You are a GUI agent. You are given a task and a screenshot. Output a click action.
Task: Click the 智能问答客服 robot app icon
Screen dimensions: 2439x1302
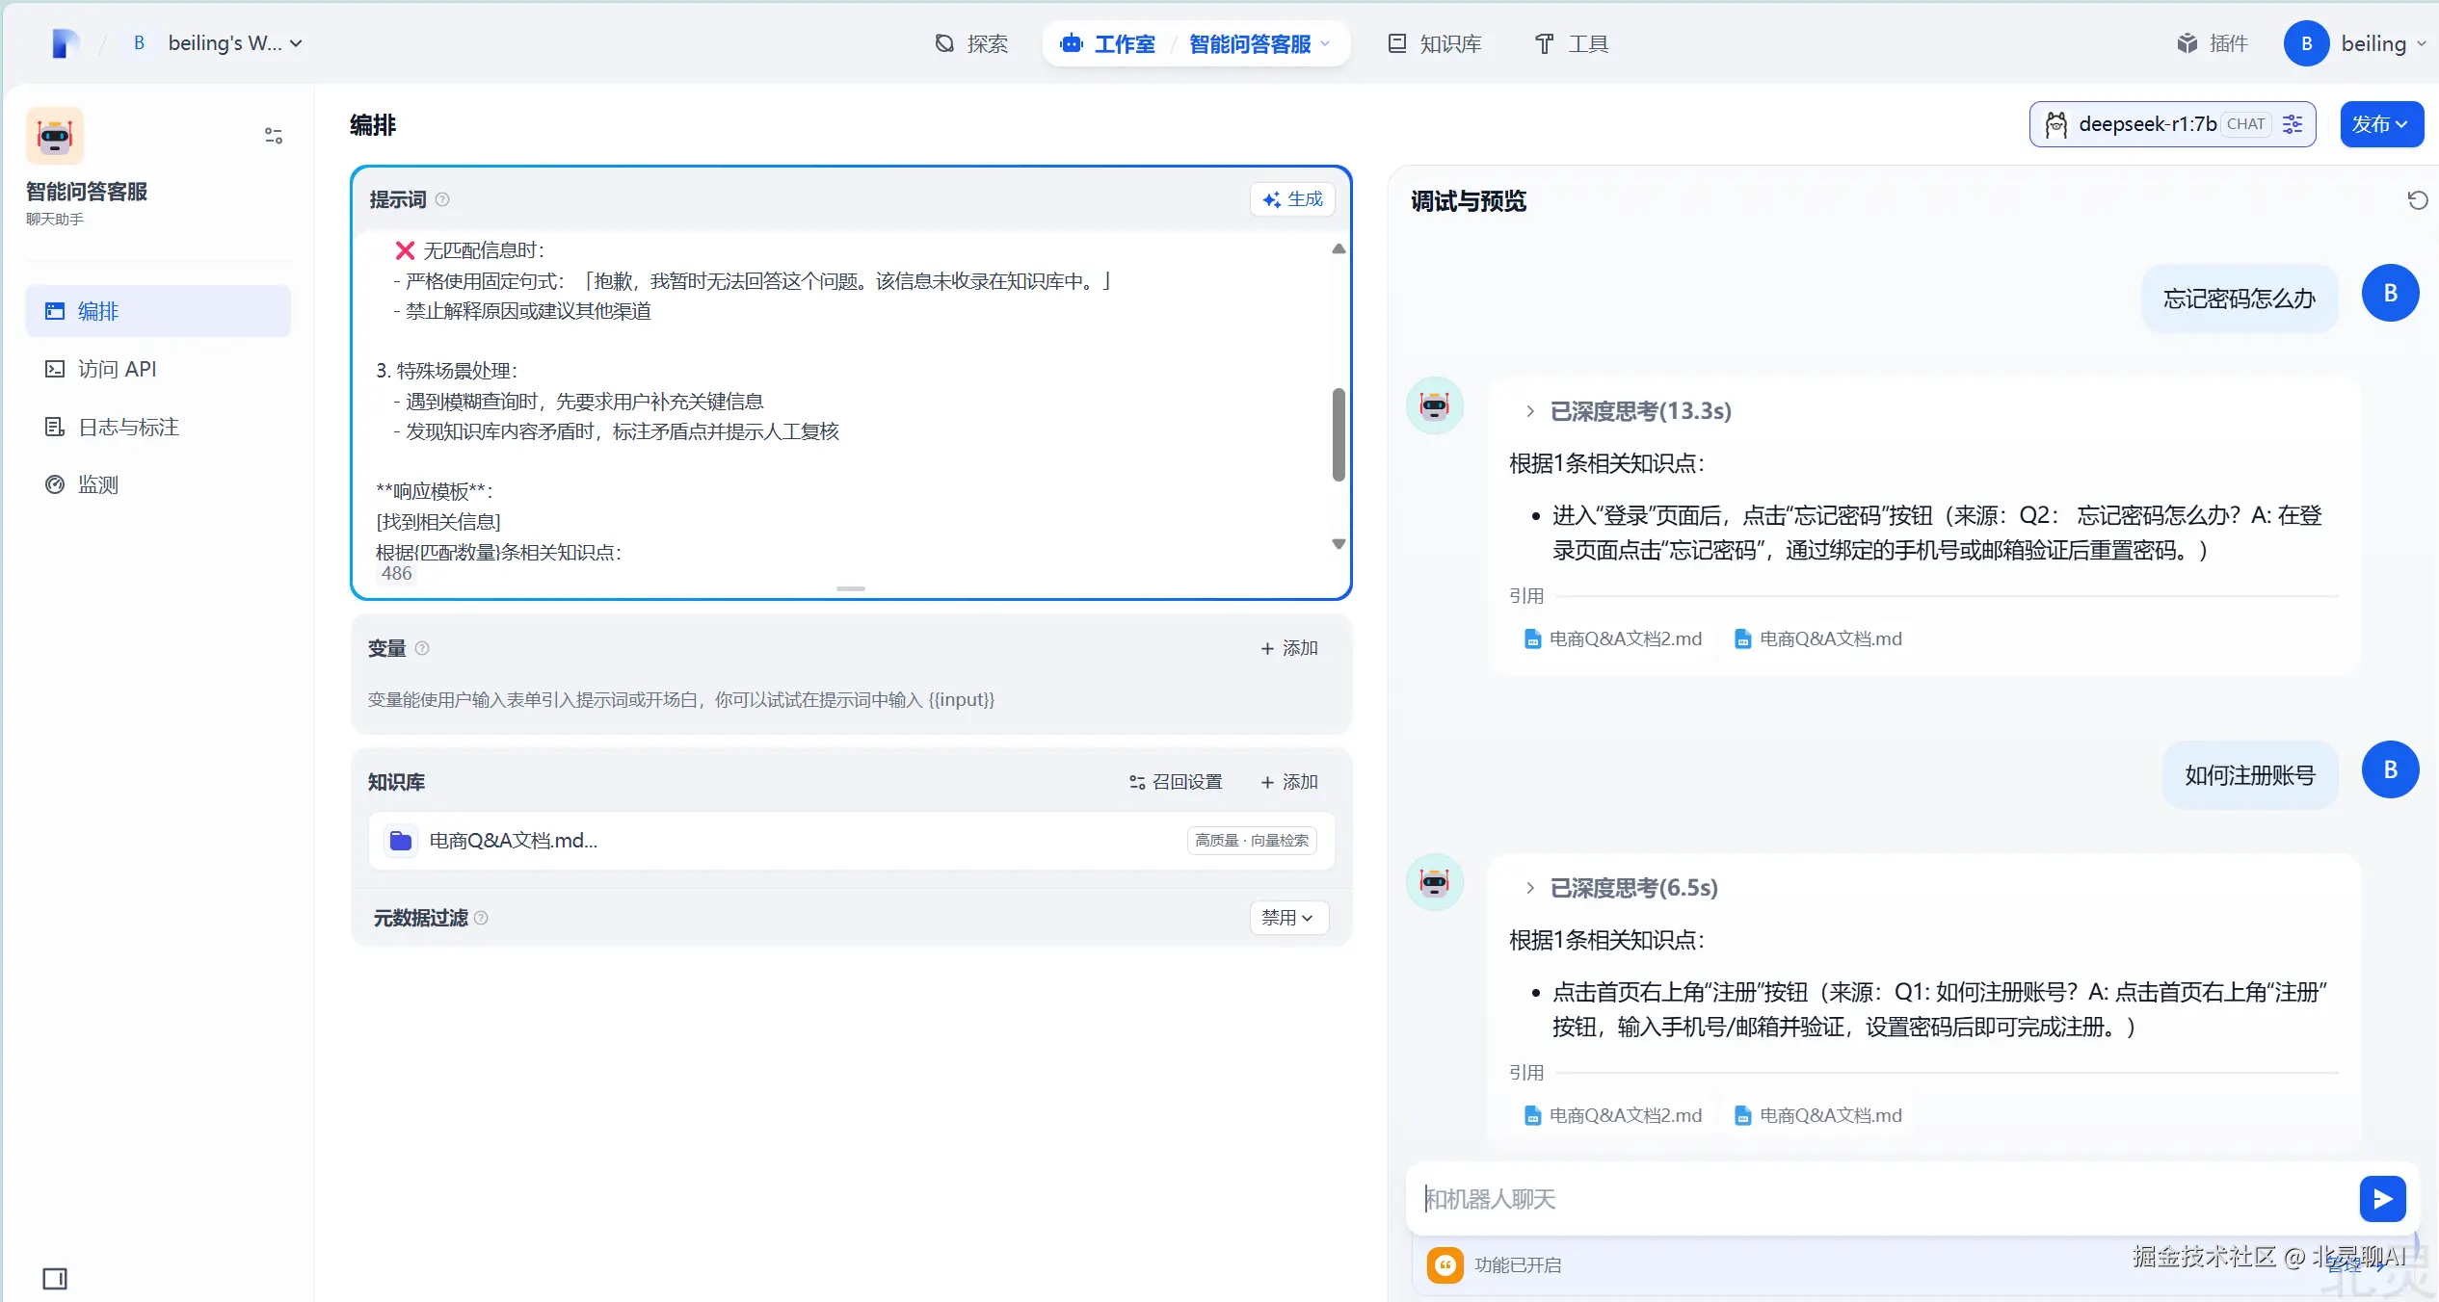coord(55,136)
